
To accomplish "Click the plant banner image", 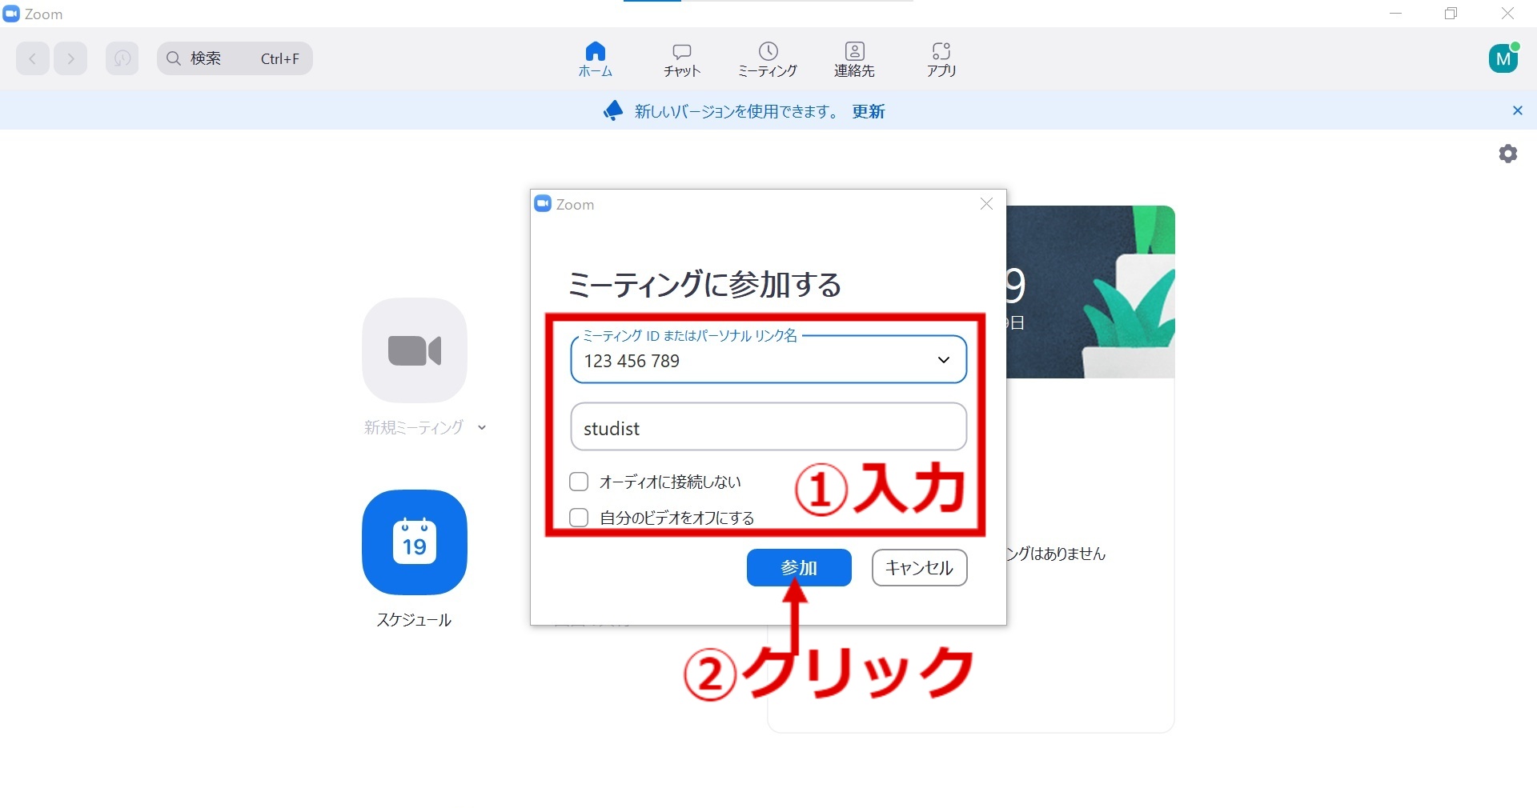I will click(x=1090, y=292).
